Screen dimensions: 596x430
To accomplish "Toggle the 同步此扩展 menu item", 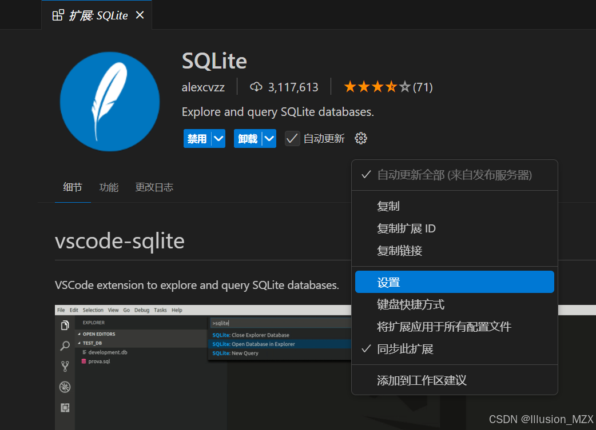I will click(455, 349).
